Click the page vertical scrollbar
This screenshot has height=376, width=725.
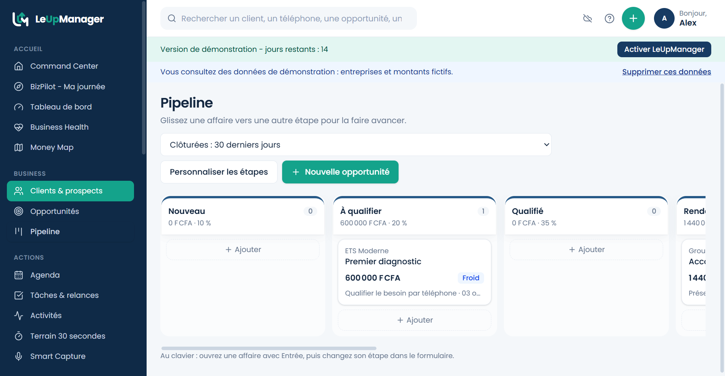722,228
